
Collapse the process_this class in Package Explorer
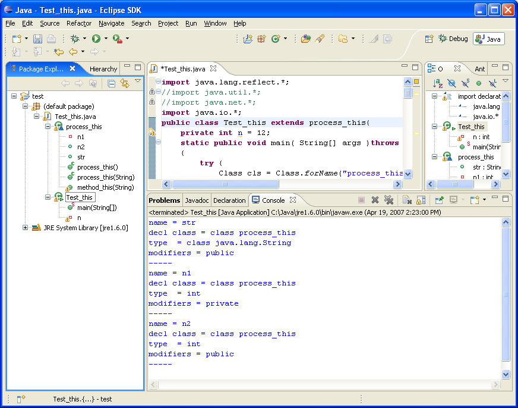[48, 127]
